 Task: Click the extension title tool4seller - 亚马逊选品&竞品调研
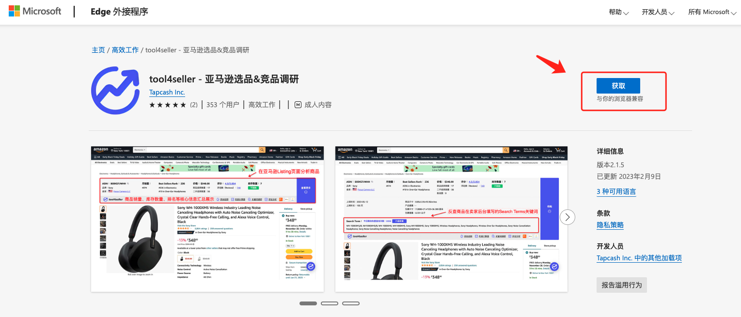(224, 79)
